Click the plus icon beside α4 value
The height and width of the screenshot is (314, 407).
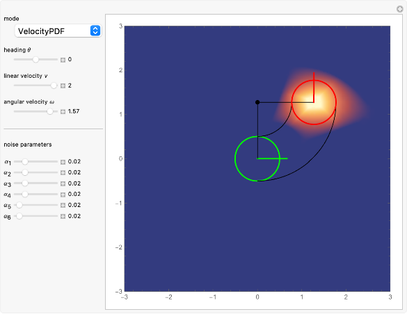tap(63, 195)
